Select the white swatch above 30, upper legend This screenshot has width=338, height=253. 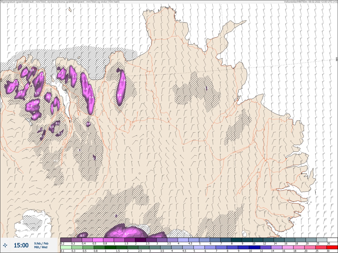click(332, 240)
